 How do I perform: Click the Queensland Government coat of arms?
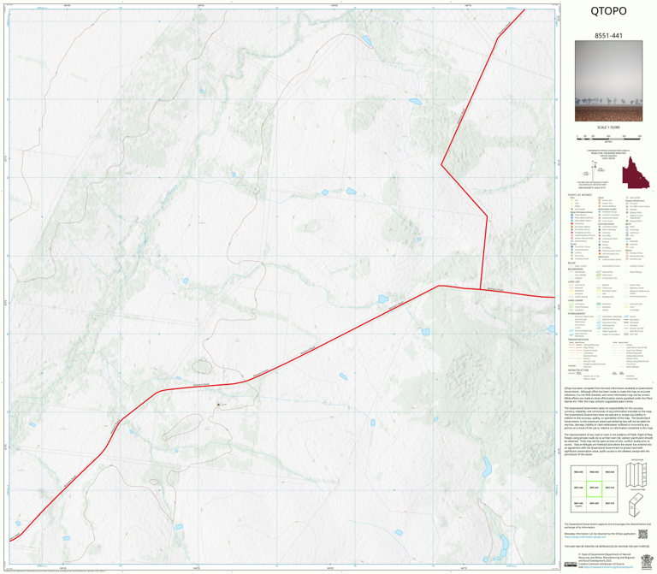pos(647,560)
